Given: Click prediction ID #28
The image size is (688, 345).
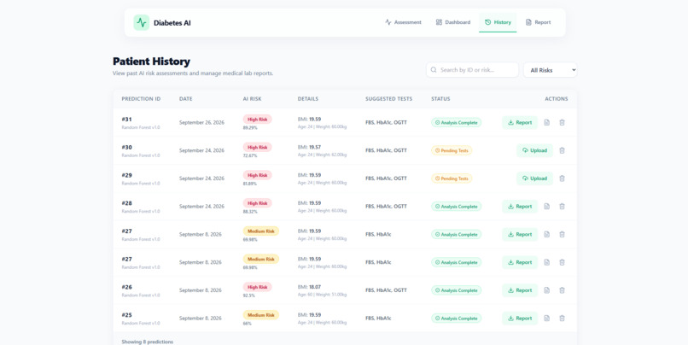Looking at the screenshot, I should (126, 202).
